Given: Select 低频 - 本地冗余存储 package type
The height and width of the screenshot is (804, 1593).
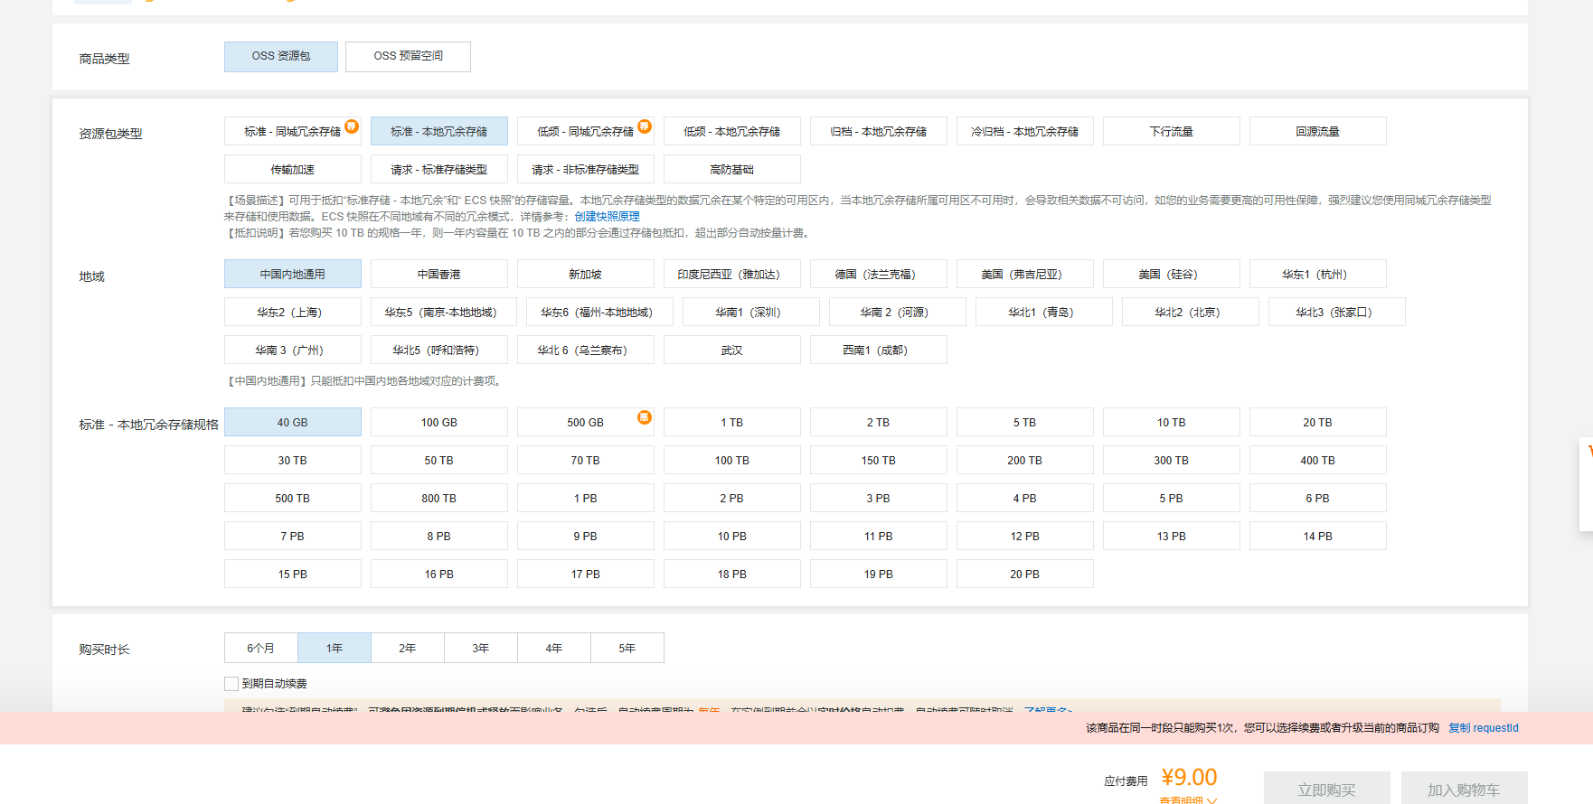Looking at the screenshot, I should pos(732,132).
